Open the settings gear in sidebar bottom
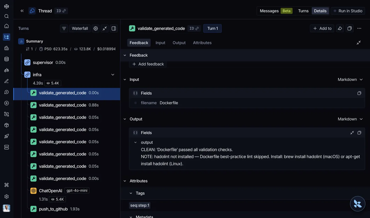The width and height of the screenshot is (370, 218). click(x=7, y=197)
